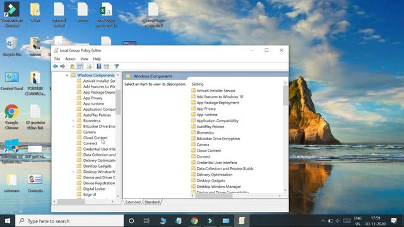Viewport: 404px width, 227px height.
Task: Select Device Registration in the tree
Action: [x=99, y=183]
